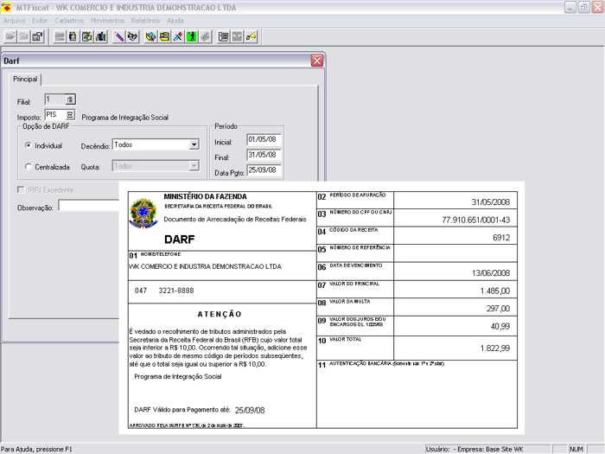Open the Movimentos menu
This screenshot has height=454, width=605.
(107, 19)
